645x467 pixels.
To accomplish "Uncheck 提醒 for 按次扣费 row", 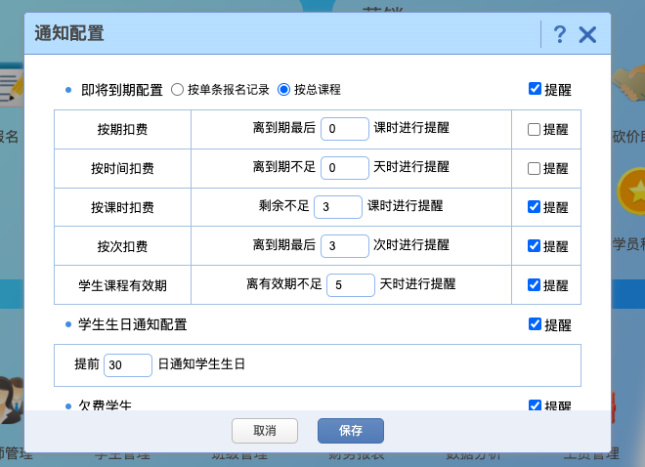I will 534,246.
